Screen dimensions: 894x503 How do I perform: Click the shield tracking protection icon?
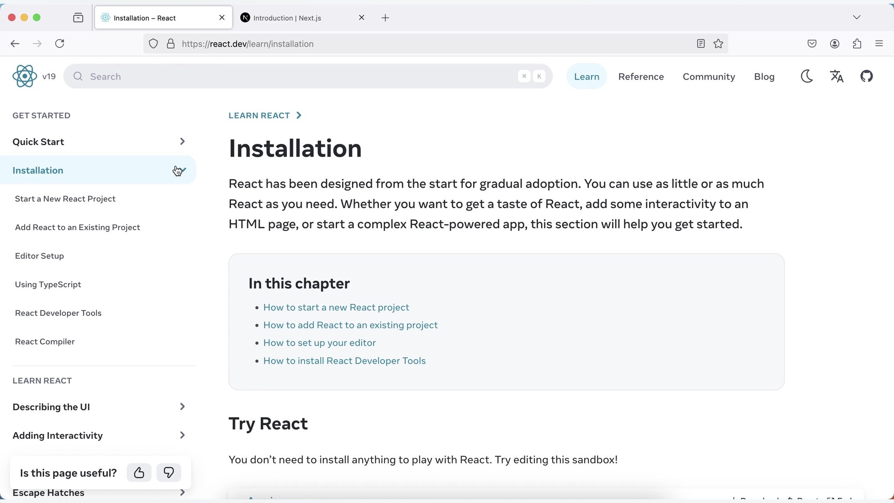(x=153, y=44)
